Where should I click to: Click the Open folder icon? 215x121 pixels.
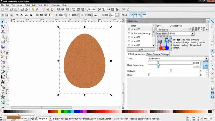coord(7,9)
